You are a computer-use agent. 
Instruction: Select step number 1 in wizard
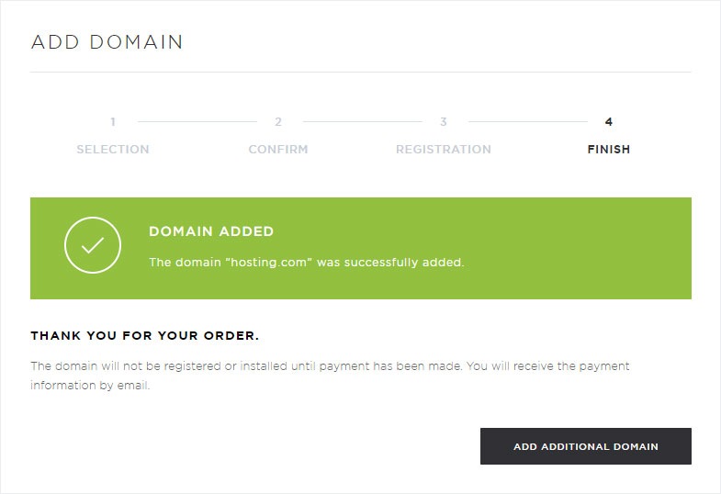pos(113,122)
